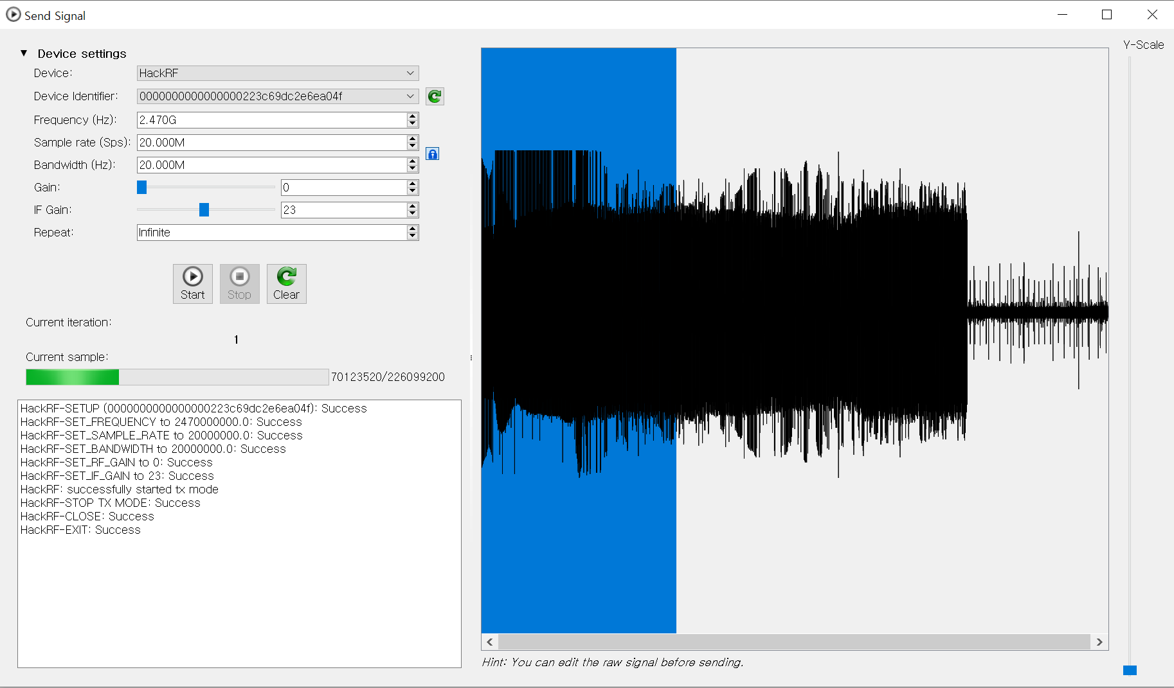Clear the sending progress
Screen dimensions: 1174x688
(287, 284)
